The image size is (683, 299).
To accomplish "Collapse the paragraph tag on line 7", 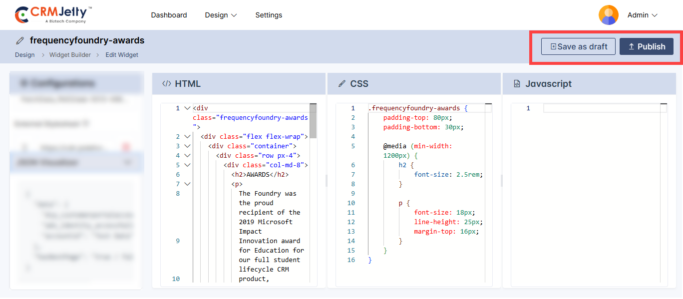I will 187,184.
